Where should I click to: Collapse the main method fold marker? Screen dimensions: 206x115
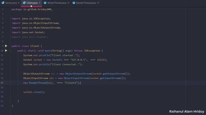coord(11,51)
